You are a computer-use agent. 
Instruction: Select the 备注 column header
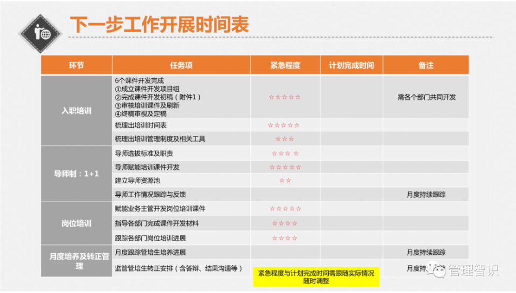(426, 65)
